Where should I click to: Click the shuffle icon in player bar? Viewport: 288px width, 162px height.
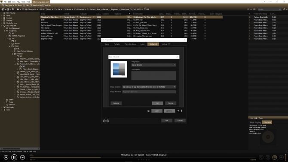click(268, 157)
